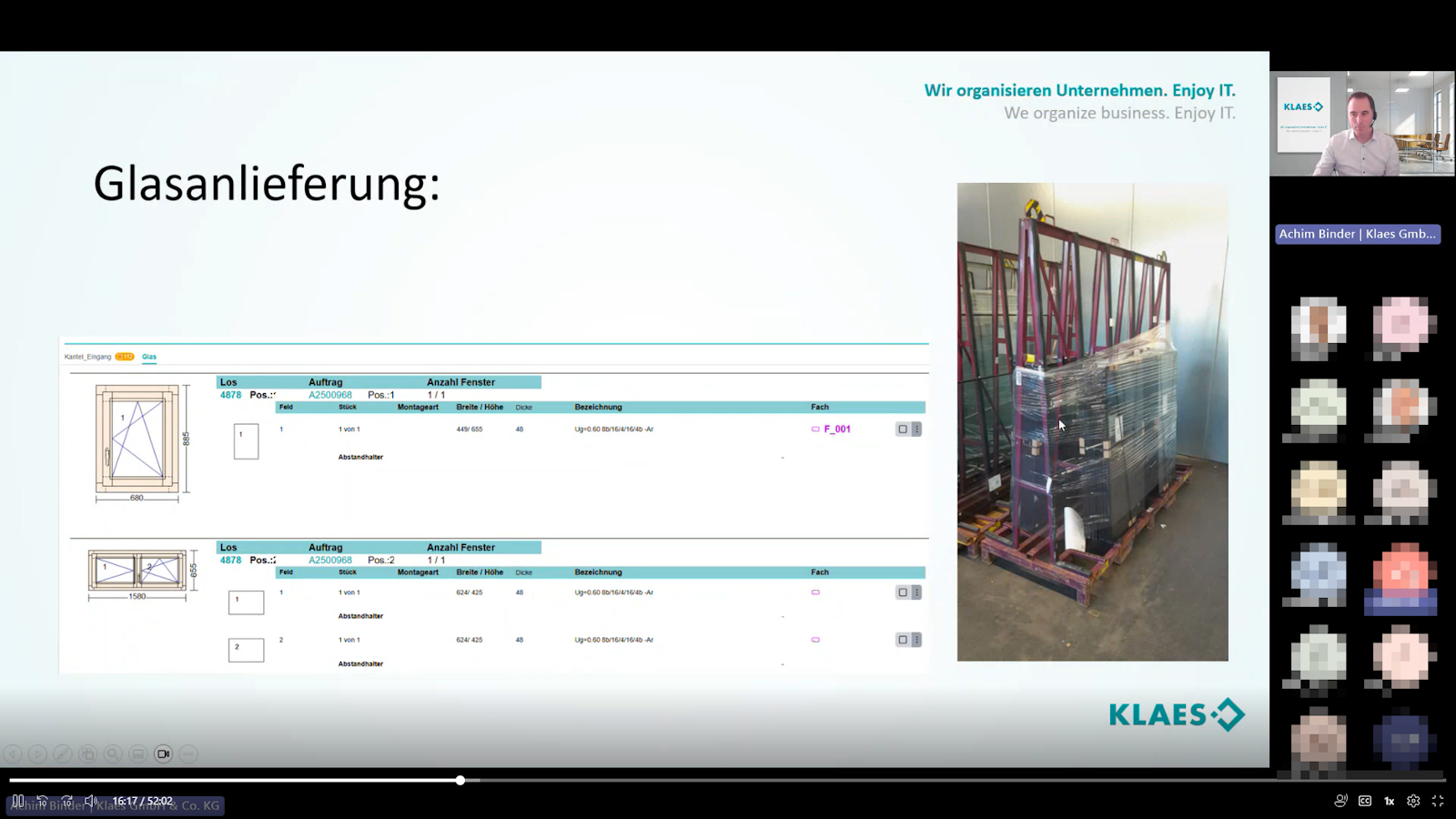This screenshot has width=1456, height=819.
Task: Open audio track speaker-person icon
Action: (x=1340, y=801)
